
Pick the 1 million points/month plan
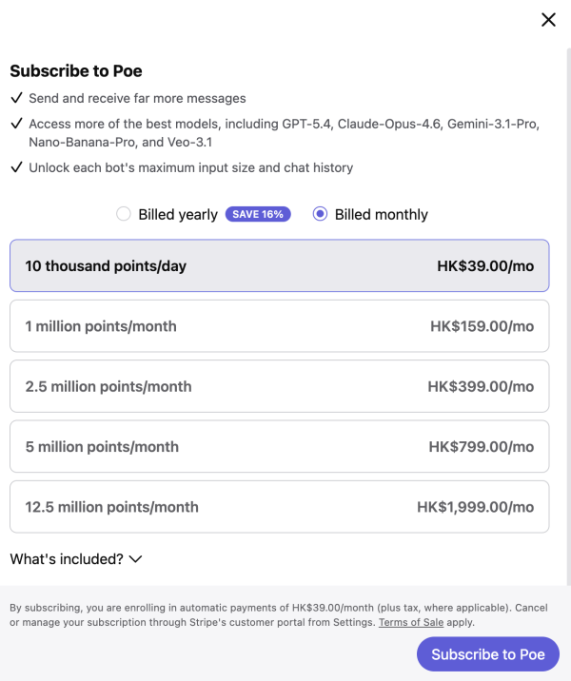click(x=279, y=326)
